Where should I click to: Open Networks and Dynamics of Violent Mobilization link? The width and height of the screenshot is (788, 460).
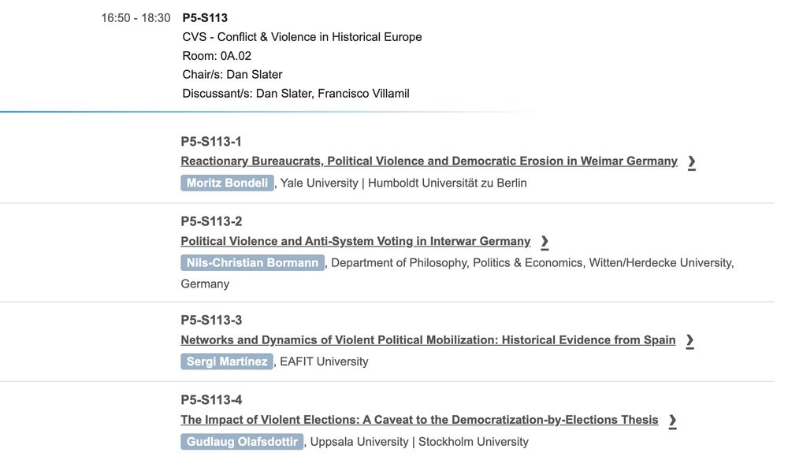point(428,340)
